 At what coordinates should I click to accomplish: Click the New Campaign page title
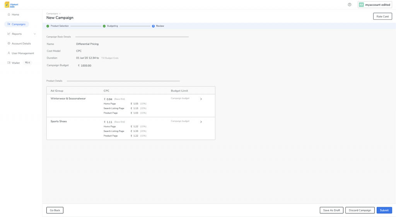click(60, 18)
